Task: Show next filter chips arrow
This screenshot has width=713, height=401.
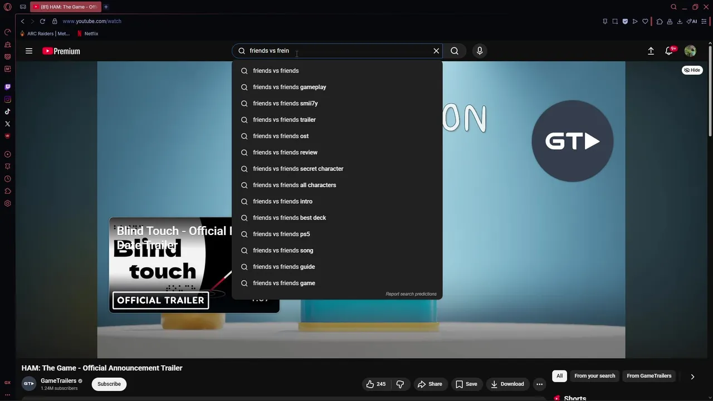Action: tap(692, 376)
